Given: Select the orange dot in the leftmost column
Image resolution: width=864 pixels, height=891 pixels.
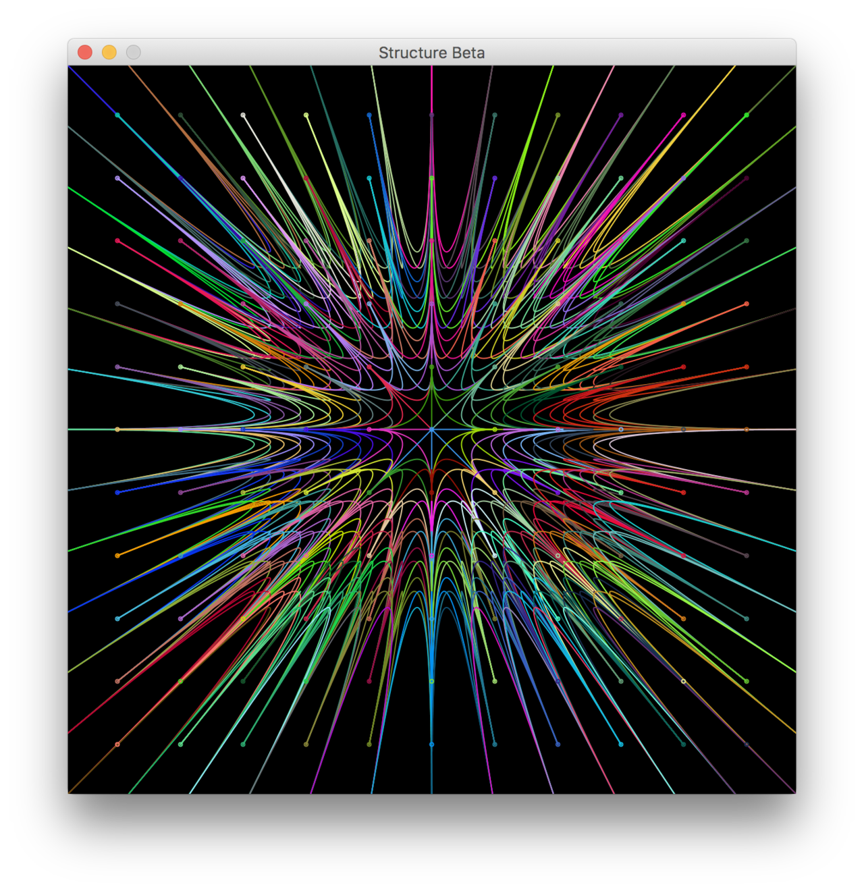Looking at the screenshot, I should tap(117, 556).
